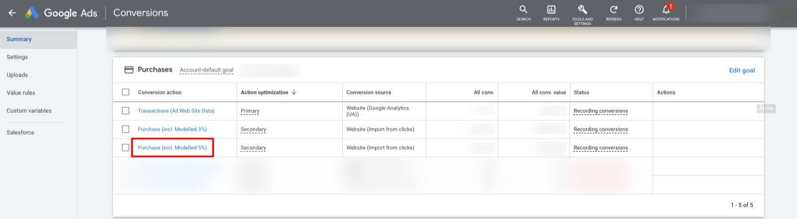Click Recording conversions status of Transactions row
Image resolution: width=797 pixels, height=219 pixels.
[x=601, y=111]
